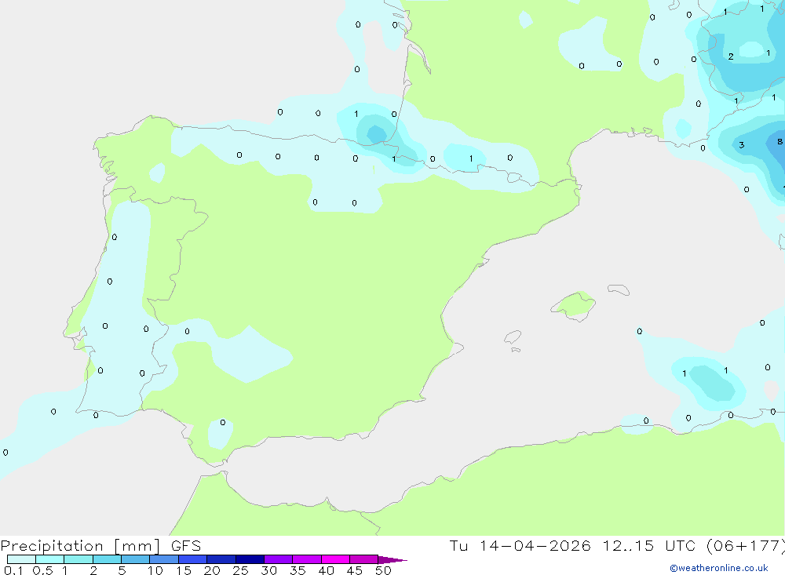This screenshot has height=575, width=785.
Task: Click the precipitation value '2' on the map
Action: point(731,56)
